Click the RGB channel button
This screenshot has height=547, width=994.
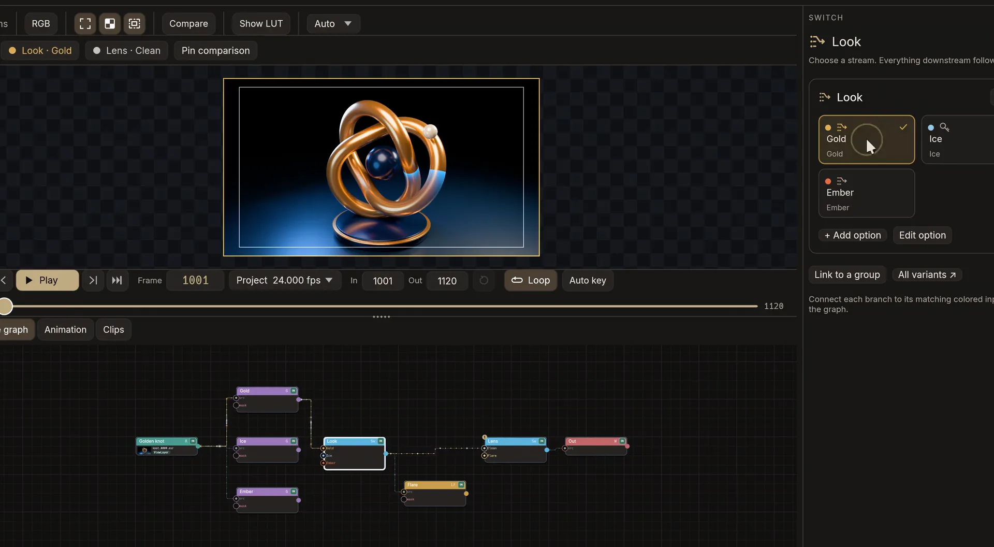41,23
